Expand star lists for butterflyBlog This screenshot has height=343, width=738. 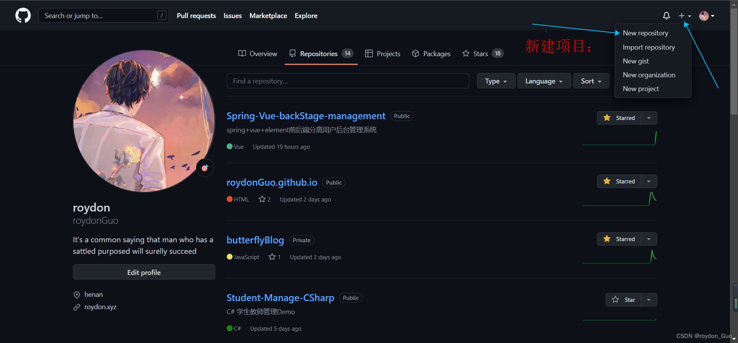(649, 239)
